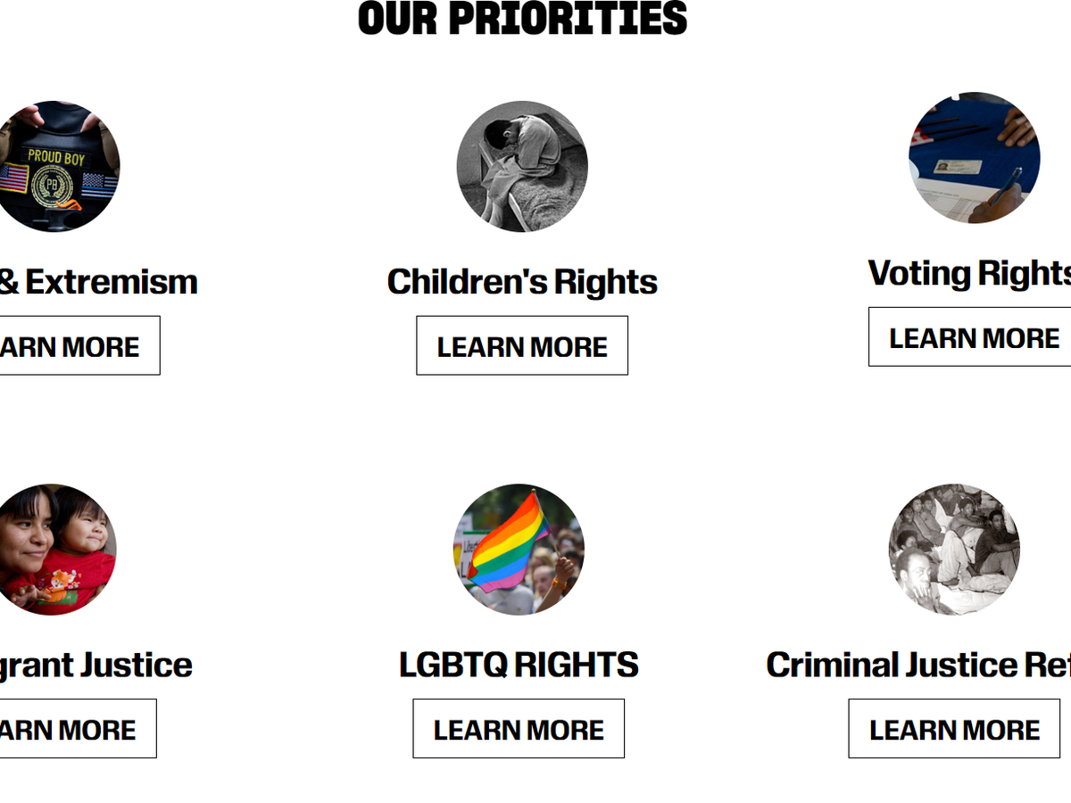Click Learn More under LGBTQ Rights
The image size is (1071, 803).
(x=519, y=729)
